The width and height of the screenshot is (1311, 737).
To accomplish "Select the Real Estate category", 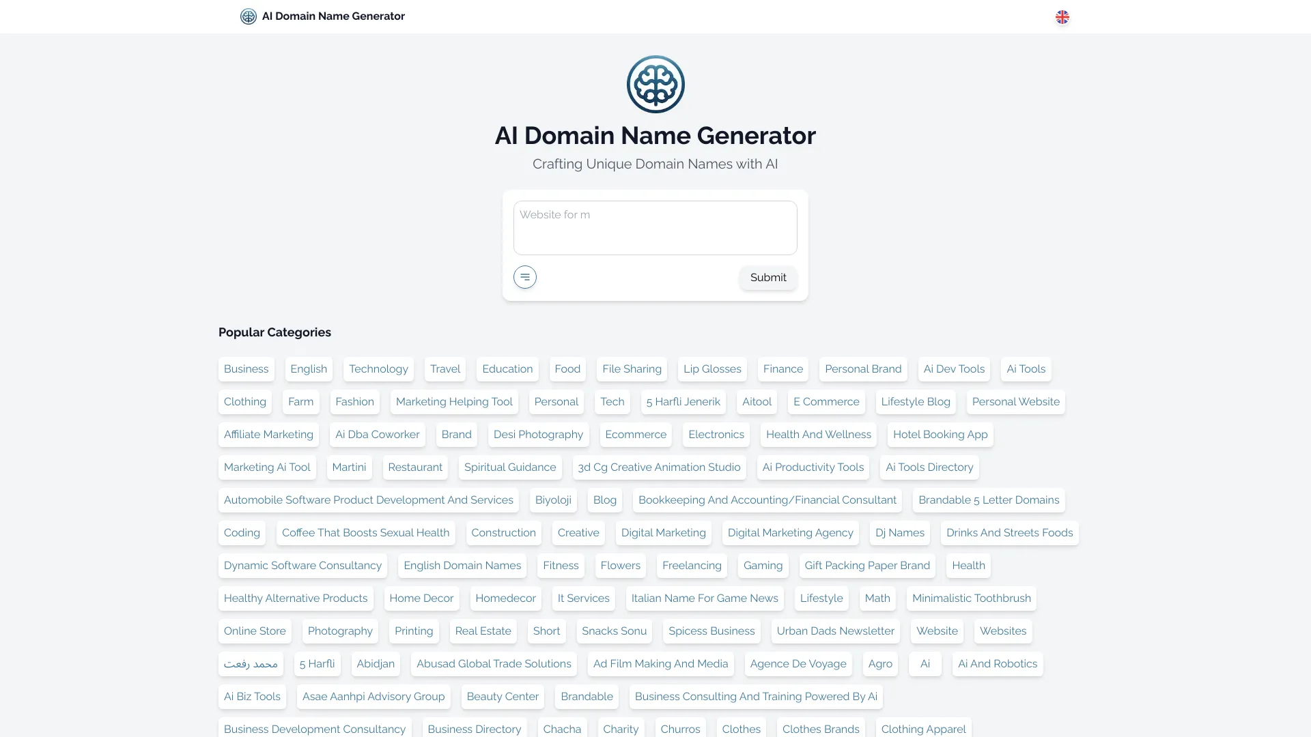I will click(483, 631).
